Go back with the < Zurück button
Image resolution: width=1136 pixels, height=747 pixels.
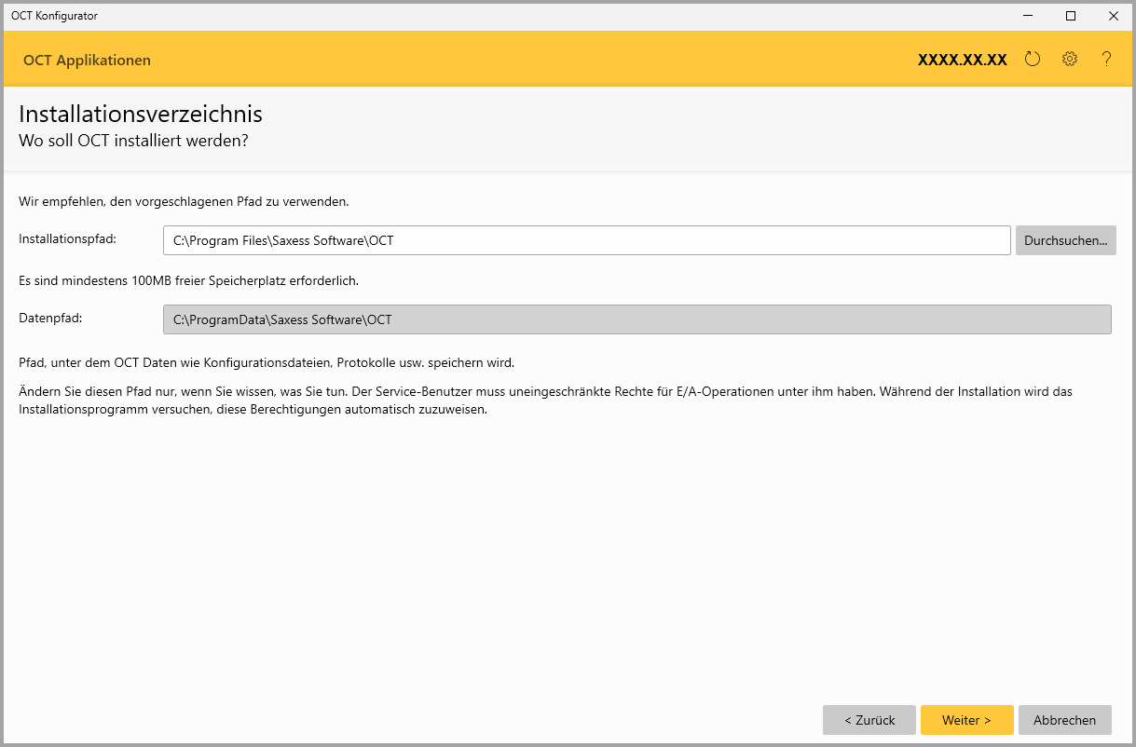tap(869, 720)
